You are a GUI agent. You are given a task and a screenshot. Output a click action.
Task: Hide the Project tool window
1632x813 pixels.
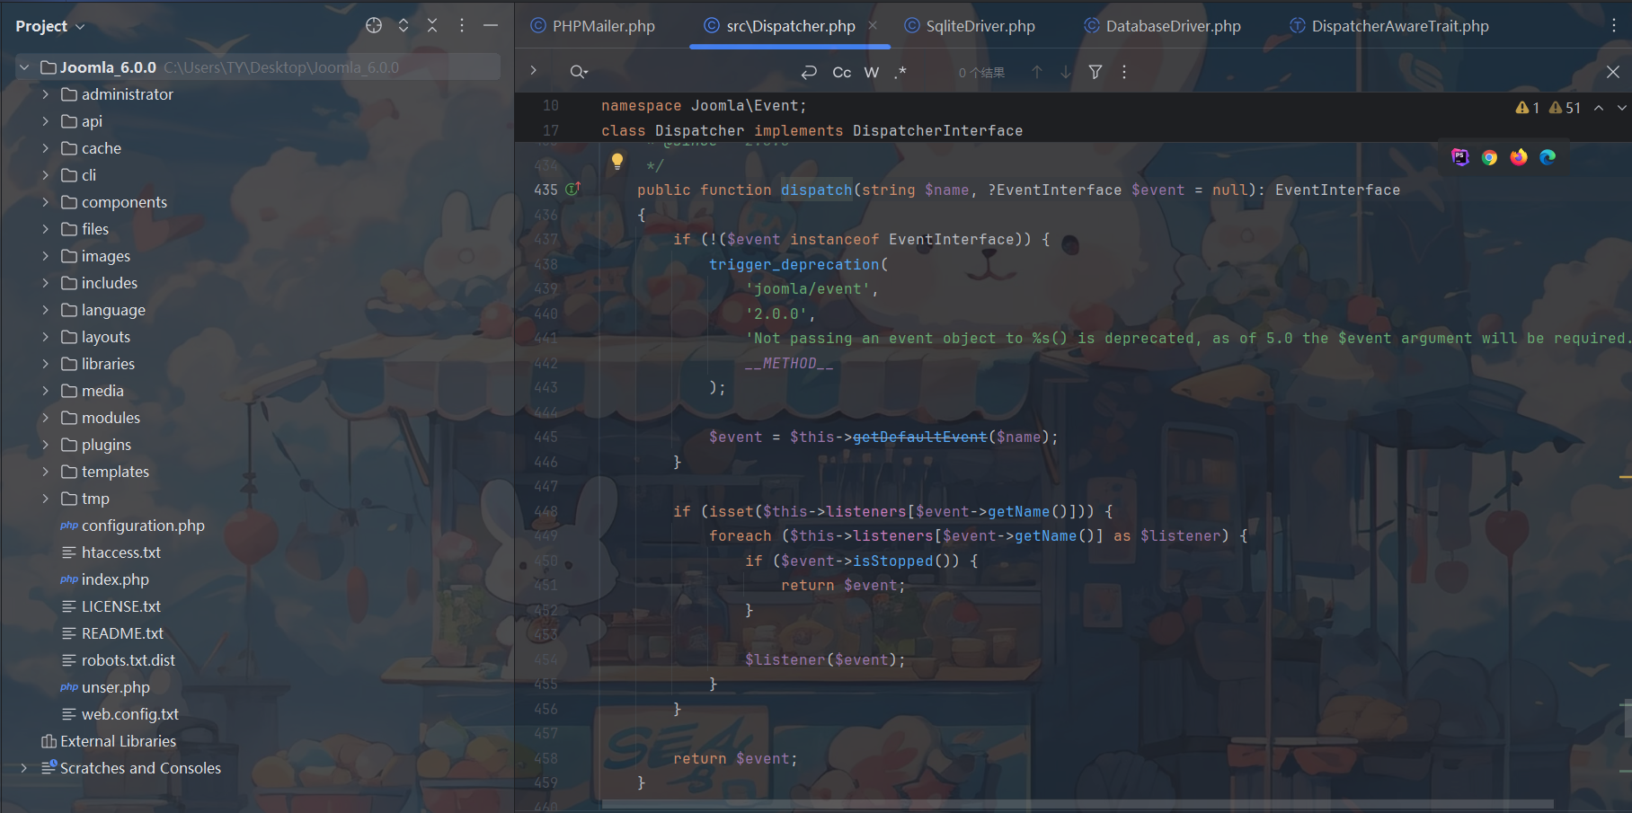click(491, 26)
